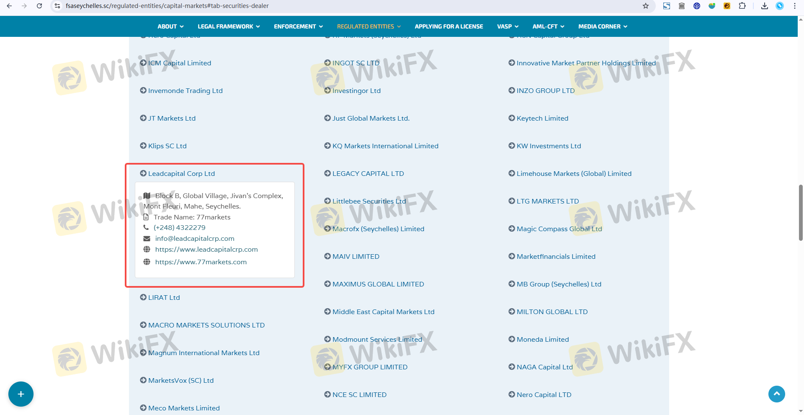The height and width of the screenshot is (415, 804).
Task: Click the blue plus floating button
Action: click(21, 394)
